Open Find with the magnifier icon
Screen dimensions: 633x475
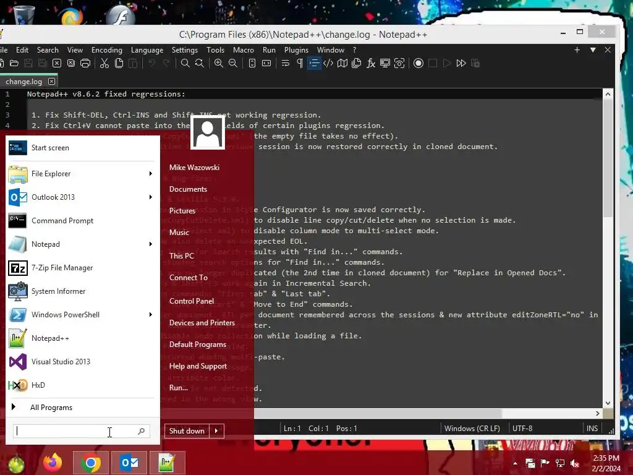point(185,64)
